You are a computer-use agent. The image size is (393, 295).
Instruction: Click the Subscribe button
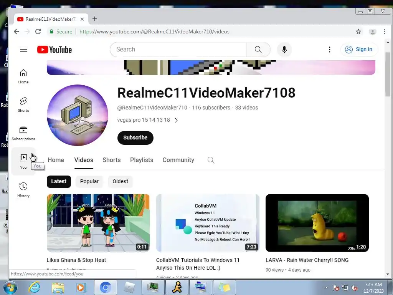tap(135, 138)
